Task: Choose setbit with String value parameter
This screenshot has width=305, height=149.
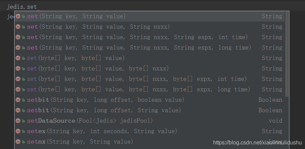Action: pos(104,110)
